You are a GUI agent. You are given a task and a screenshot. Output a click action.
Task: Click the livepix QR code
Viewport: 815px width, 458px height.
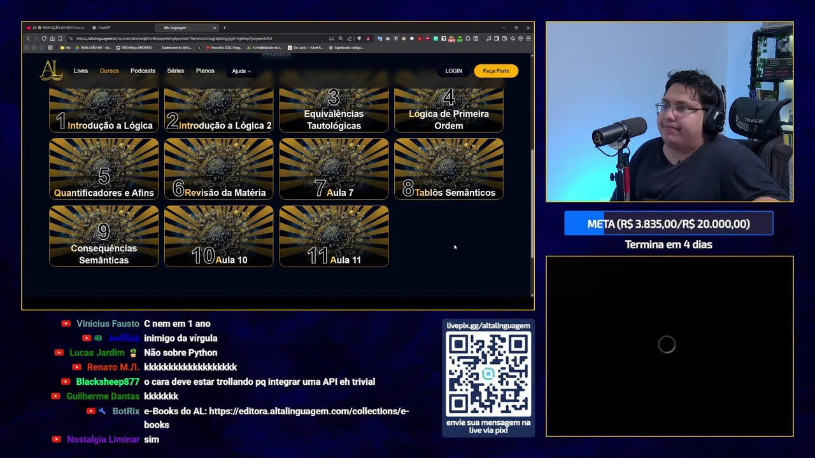coord(488,374)
